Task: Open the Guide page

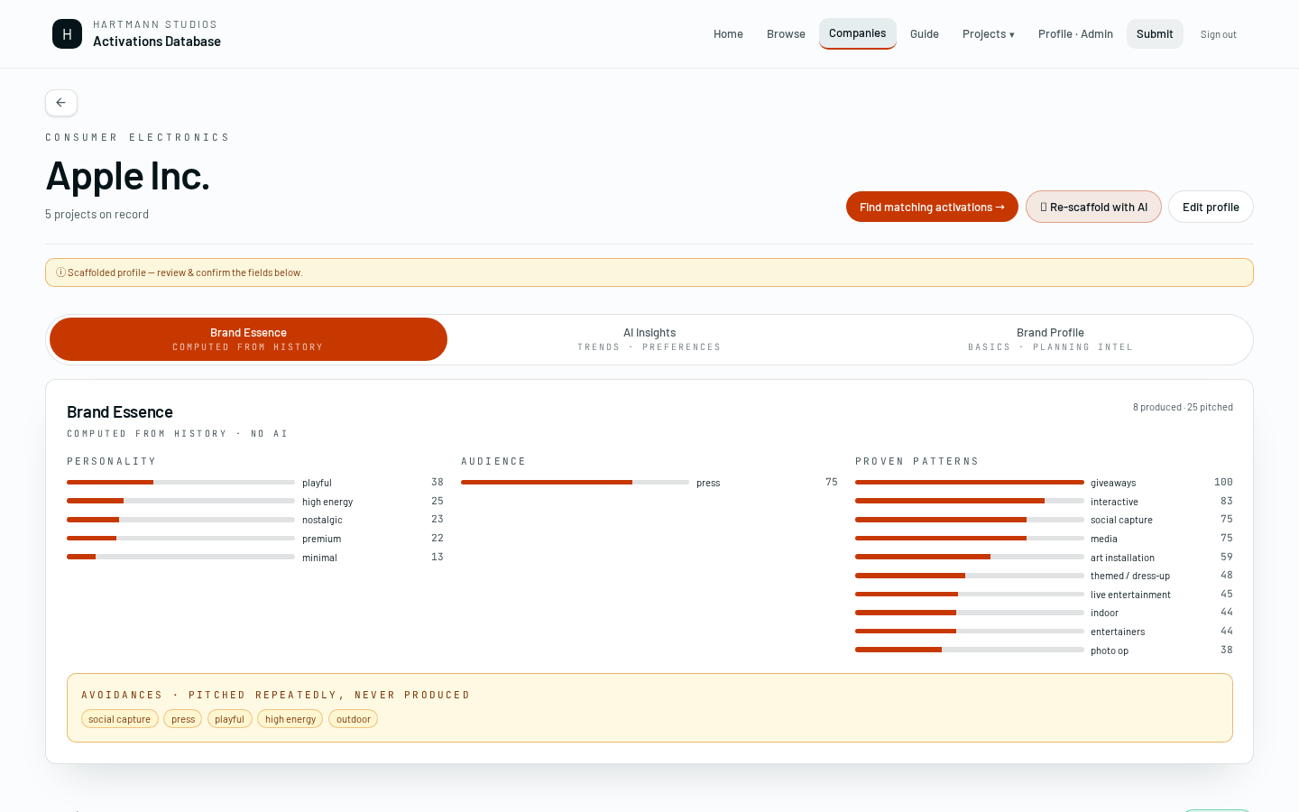Action: (925, 34)
